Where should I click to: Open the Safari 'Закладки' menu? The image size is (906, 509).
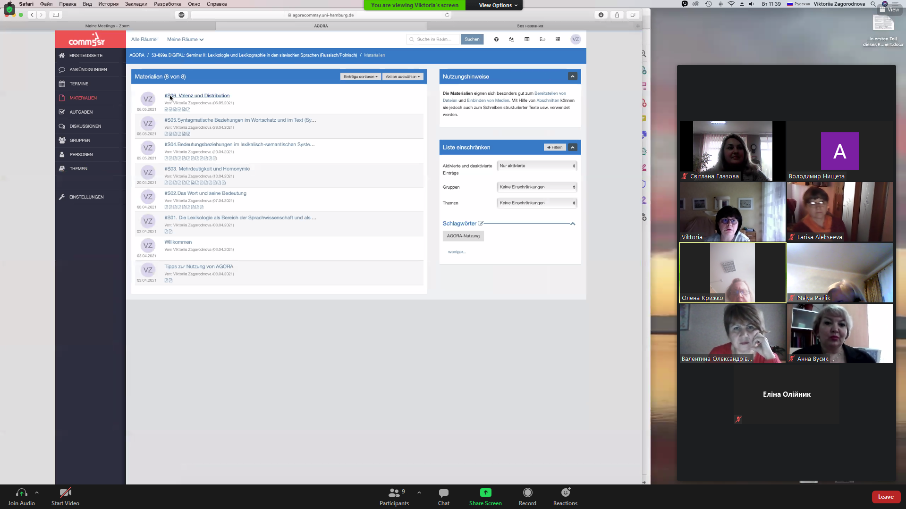pyautogui.click(x=136, y=4)
